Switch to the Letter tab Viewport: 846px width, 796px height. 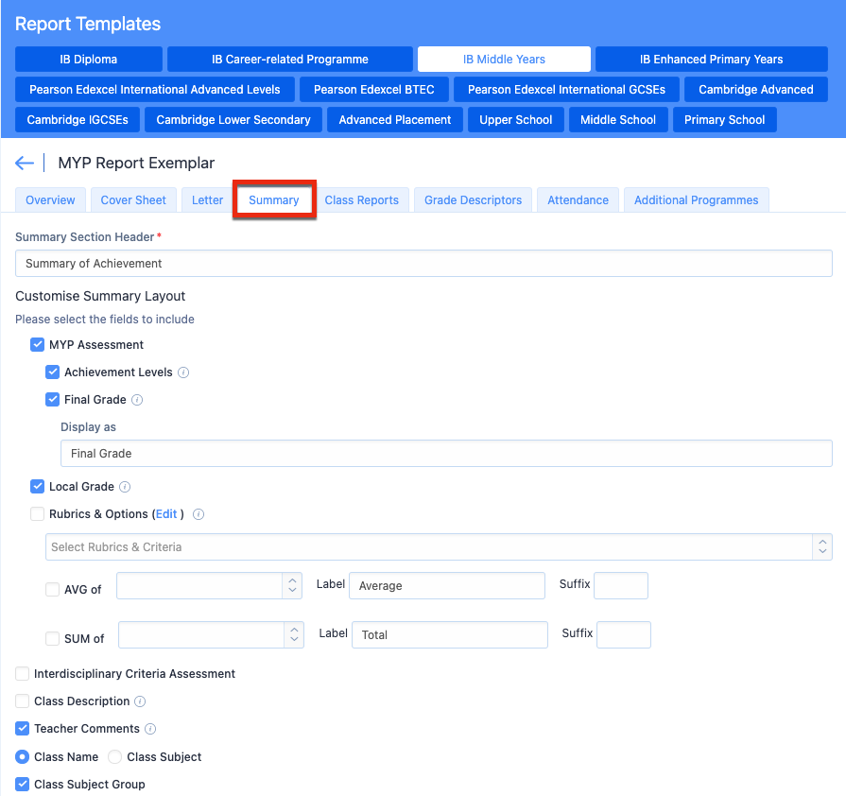tap(207, 200)
